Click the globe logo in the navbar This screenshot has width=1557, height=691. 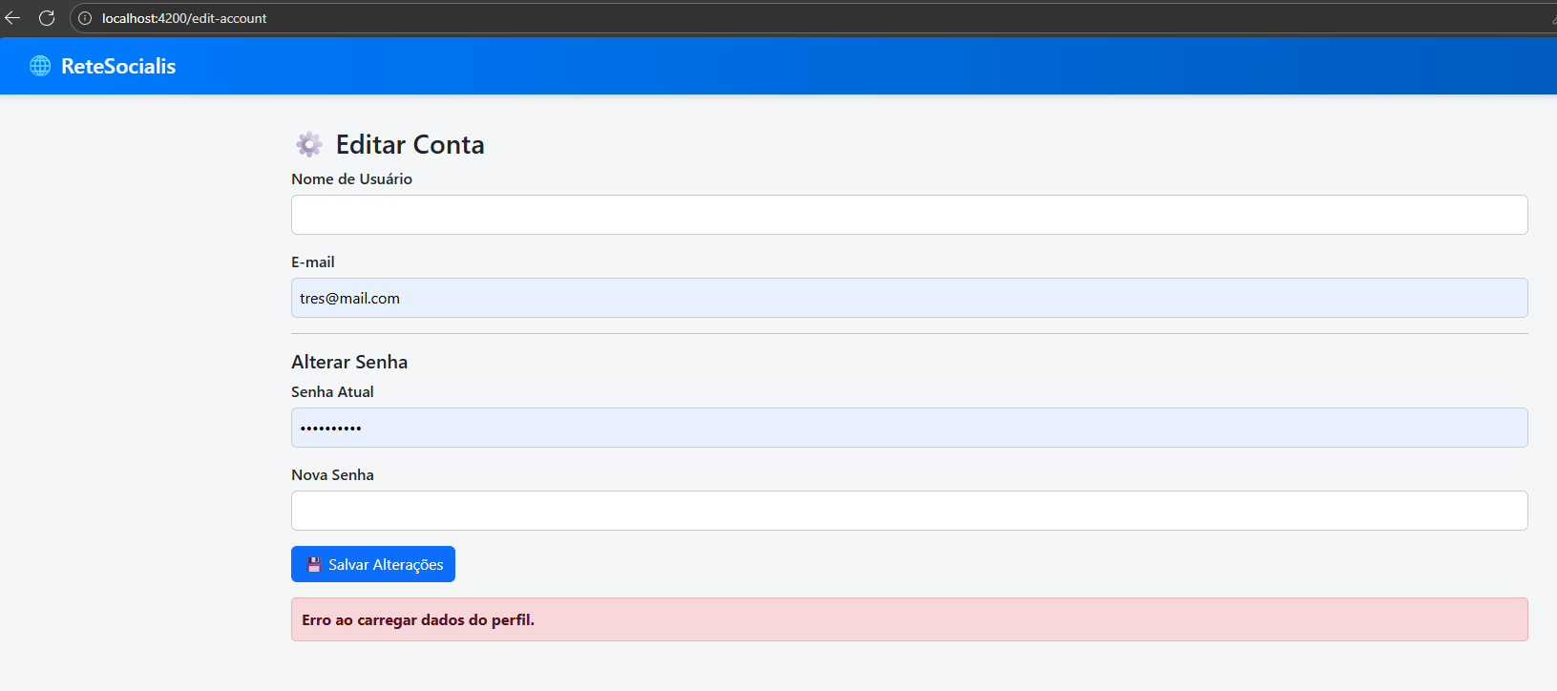coord(40,66)
